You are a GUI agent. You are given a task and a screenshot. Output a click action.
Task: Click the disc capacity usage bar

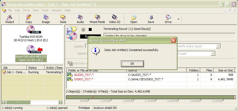pos(151,97)
